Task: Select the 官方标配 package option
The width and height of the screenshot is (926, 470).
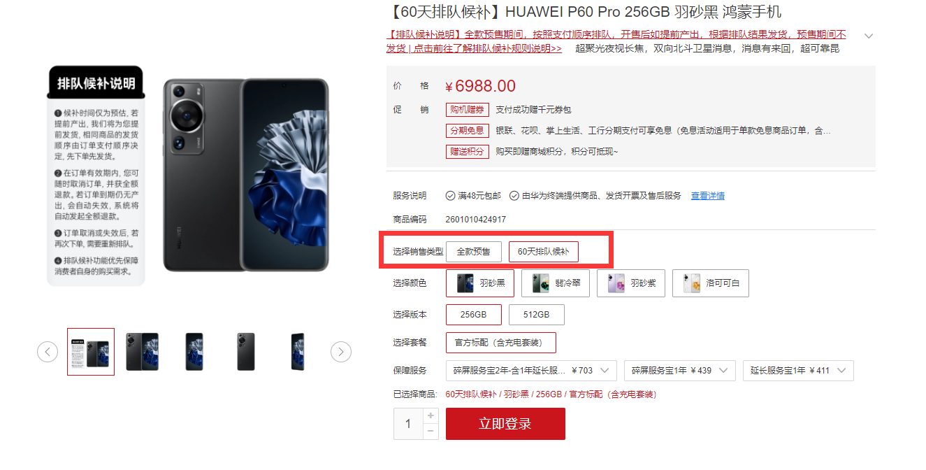Action: tap(501, 343)
